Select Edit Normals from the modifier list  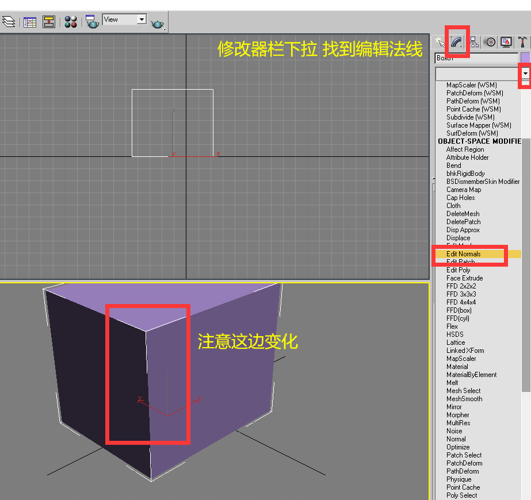pyautogui.click(x=464, y=254)
